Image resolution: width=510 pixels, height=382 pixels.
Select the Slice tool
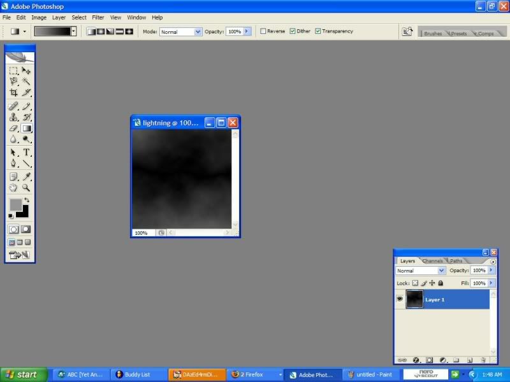click(x=26, y=92)
